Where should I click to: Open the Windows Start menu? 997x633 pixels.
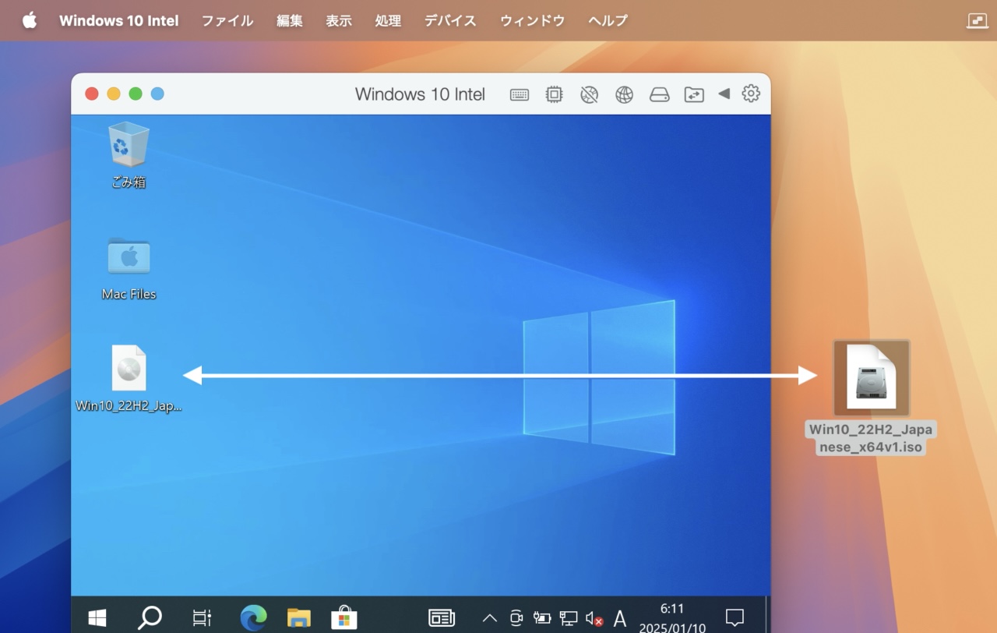[x=97, y=618]
